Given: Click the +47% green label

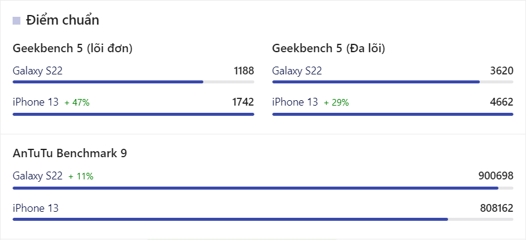Looking at the screenshot, I should click(x=77, y=103).
